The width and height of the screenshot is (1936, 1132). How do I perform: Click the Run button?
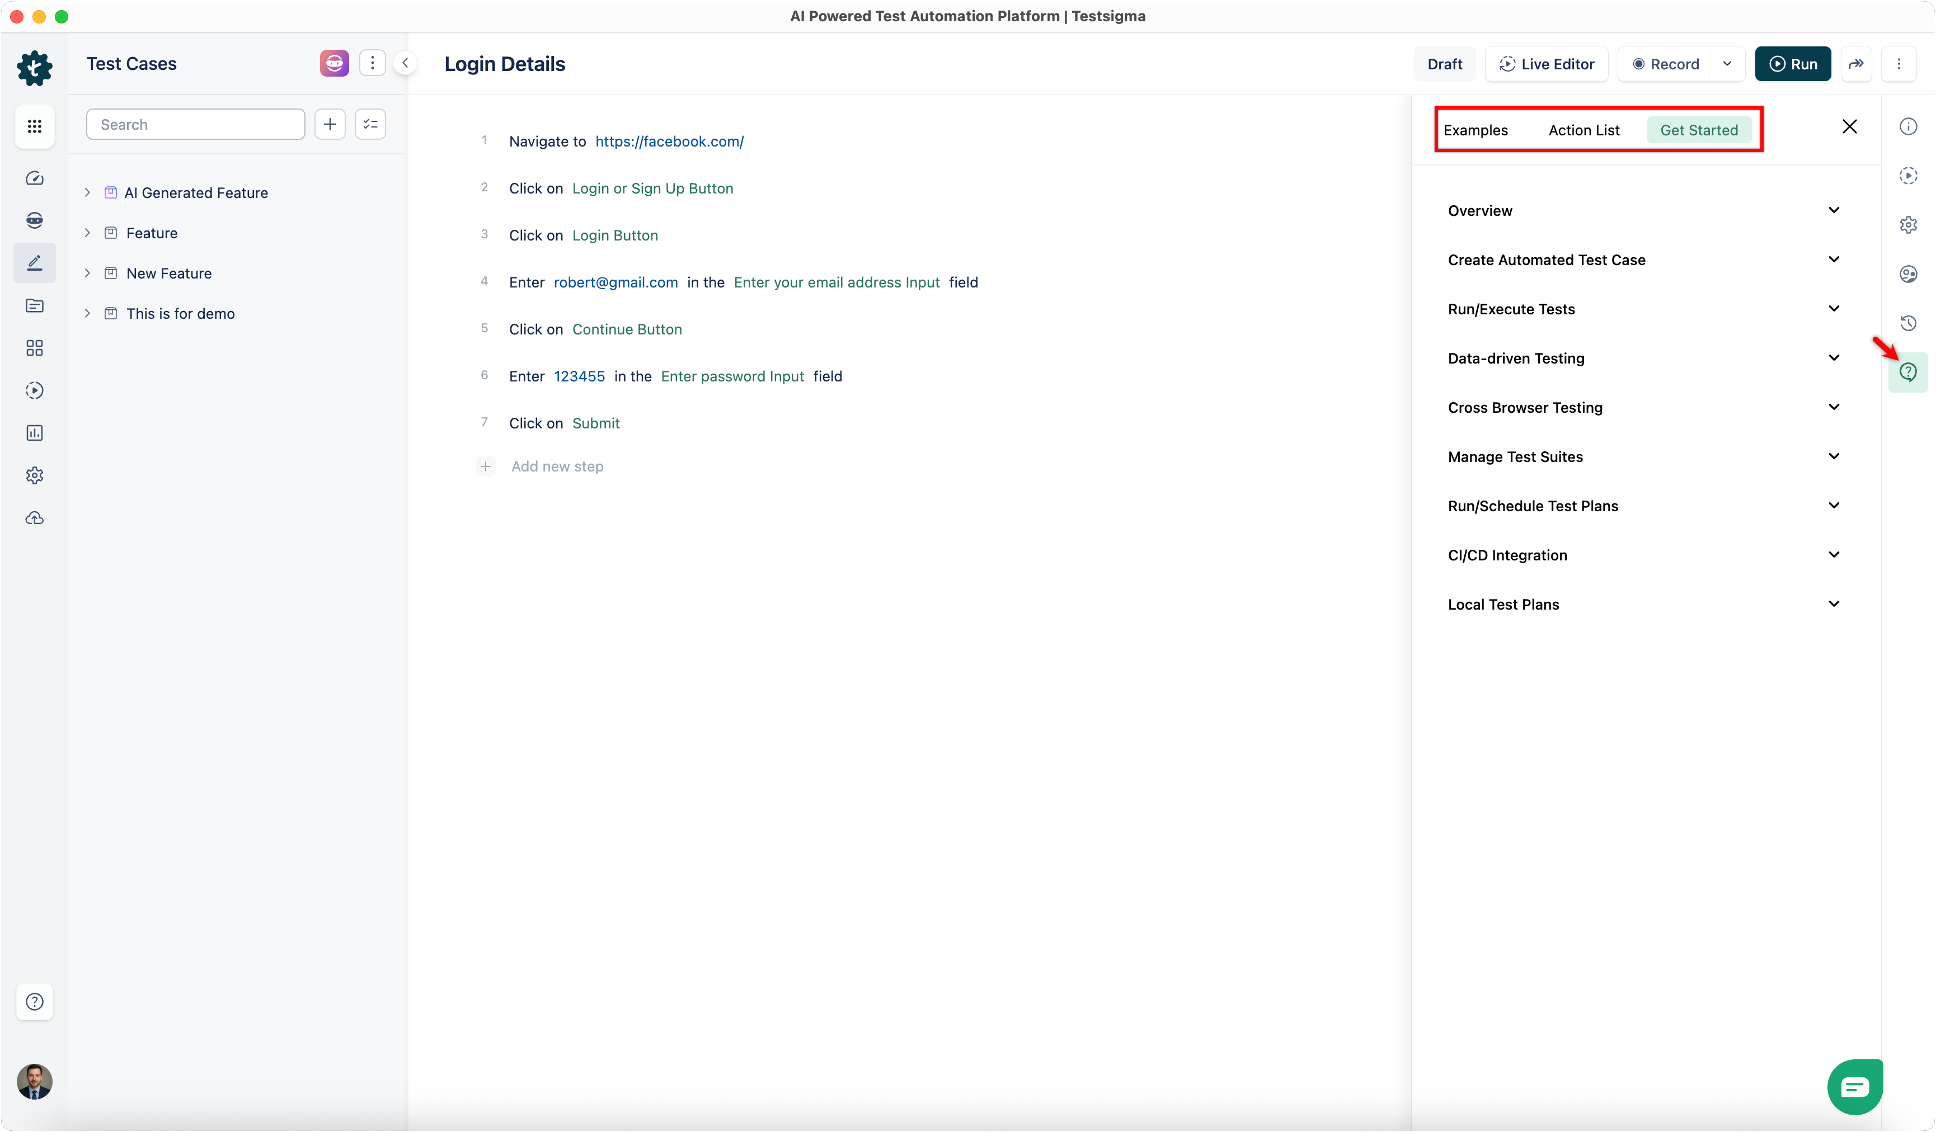coord(1792,64)
